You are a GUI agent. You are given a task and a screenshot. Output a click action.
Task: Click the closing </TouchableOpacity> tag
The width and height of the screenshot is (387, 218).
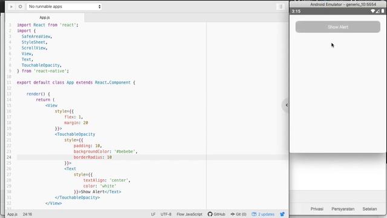[x=77, y=197]
